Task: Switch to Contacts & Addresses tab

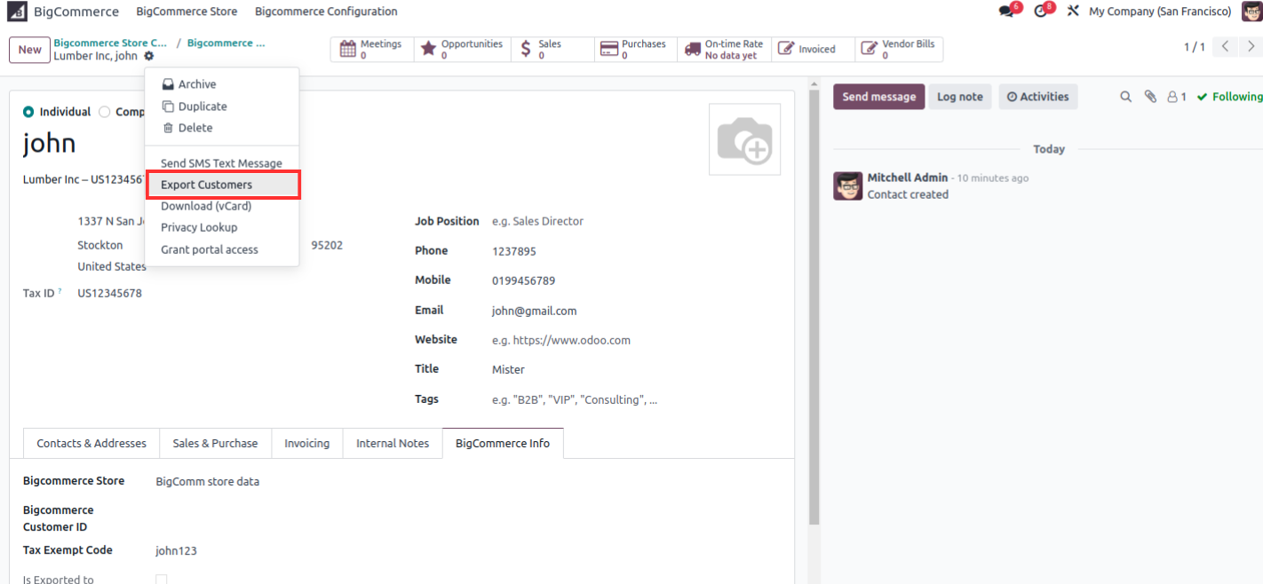Action: coord(91,443)
